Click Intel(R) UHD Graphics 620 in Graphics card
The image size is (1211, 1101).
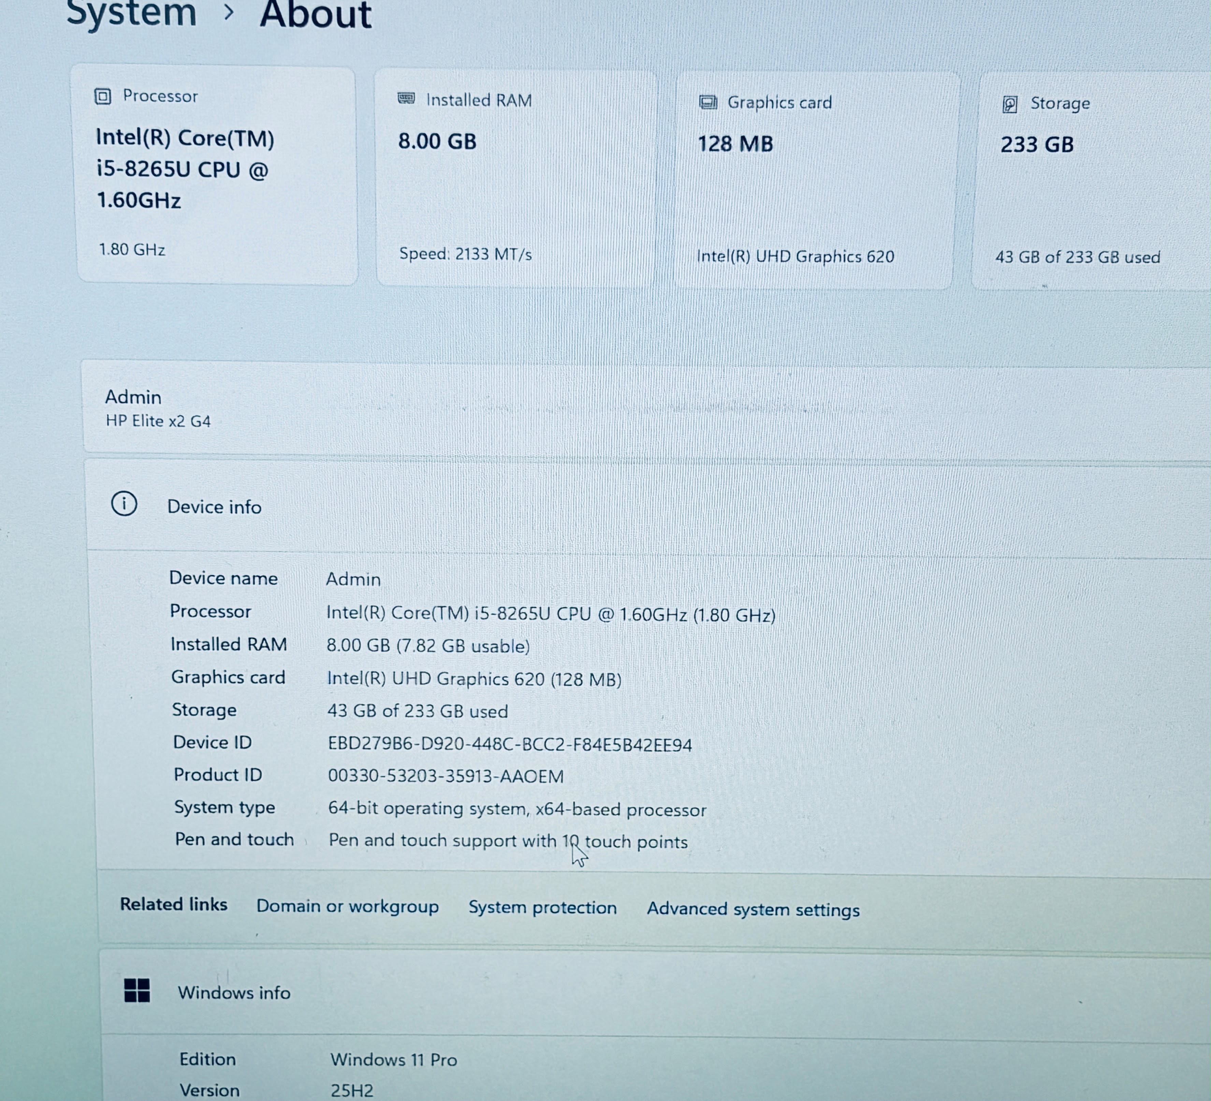pyautogui.click(x=795, y=256)
